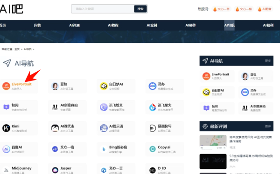Click the yellow 白日梦AI icon in main grid

pos(104,86)
